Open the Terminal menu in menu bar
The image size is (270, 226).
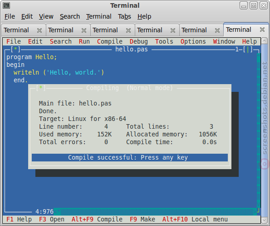[98, 16]
